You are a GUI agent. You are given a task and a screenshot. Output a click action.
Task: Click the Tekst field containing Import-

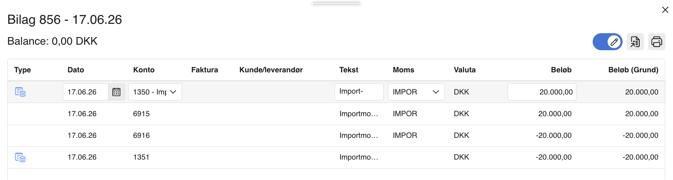[359, 92]
